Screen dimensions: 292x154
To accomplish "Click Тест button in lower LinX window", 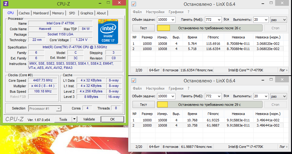I will tap(144, 105).
